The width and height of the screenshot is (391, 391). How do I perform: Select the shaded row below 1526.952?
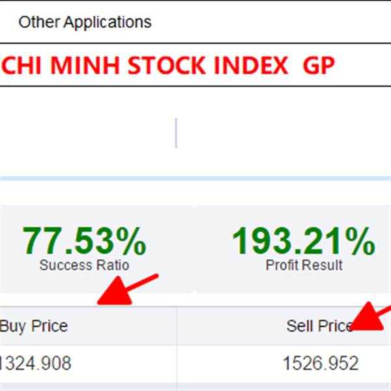tap(195, 386)
